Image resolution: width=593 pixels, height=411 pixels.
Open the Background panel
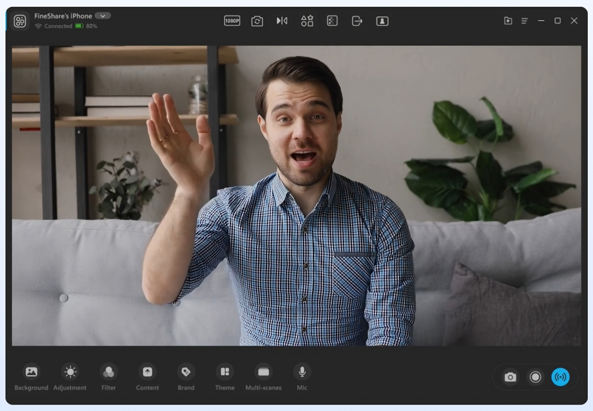[31, 377]
